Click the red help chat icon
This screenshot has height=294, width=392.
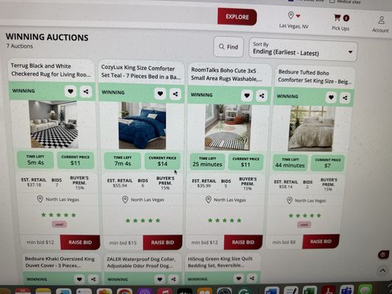click(x=383, y=254)
